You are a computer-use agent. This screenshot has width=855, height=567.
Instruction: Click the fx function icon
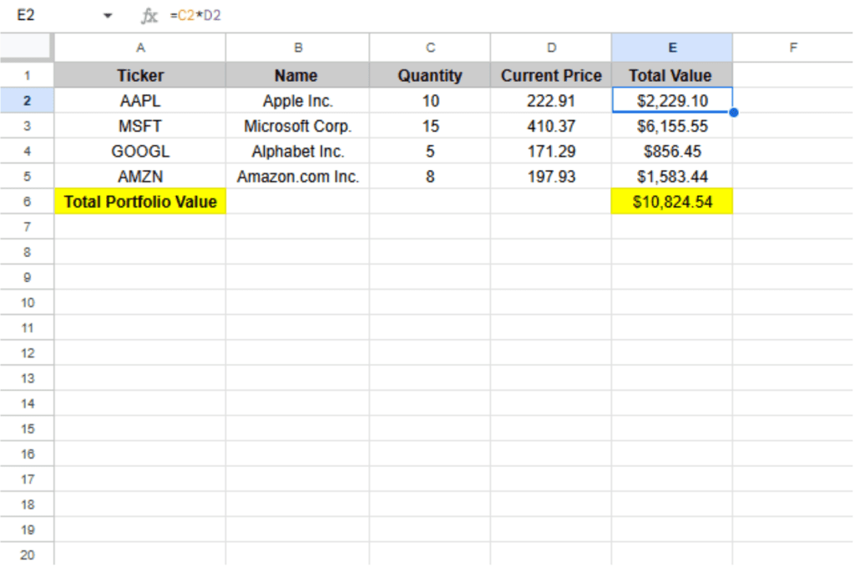click(x=149, y=16)
